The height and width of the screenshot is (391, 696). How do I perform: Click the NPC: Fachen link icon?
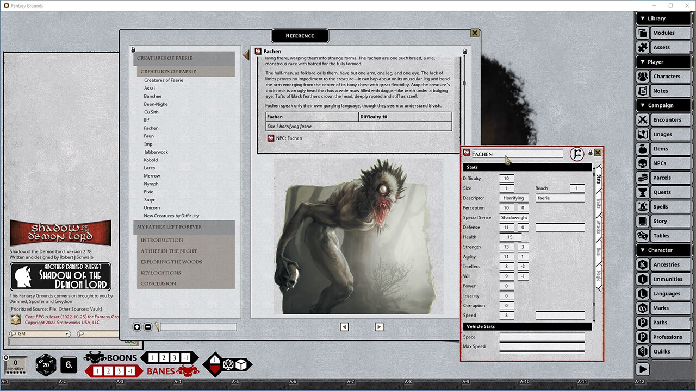click(x=271, y=138)
